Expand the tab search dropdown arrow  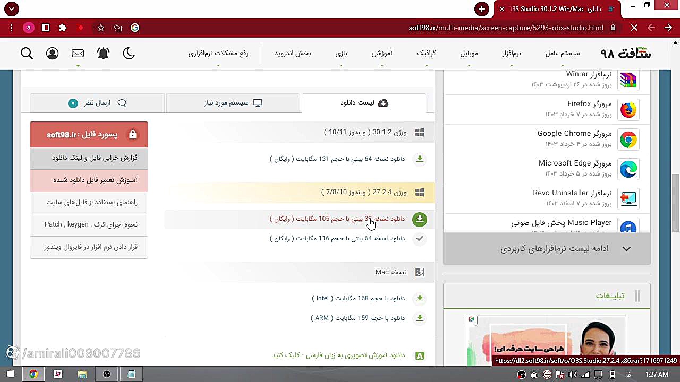(11, 9)
